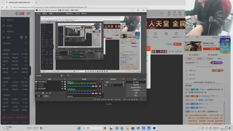Open 麦克风/Aux audio settings gear
Screen dimensions: 233x131
100,86
